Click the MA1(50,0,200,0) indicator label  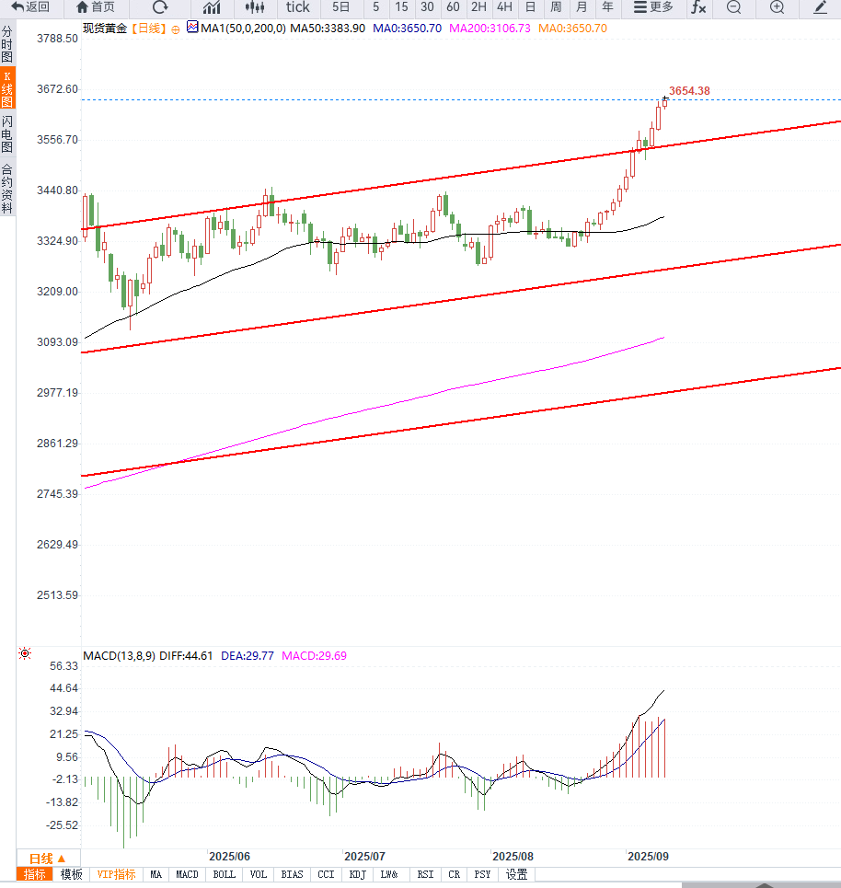click(x=244, y=29)
